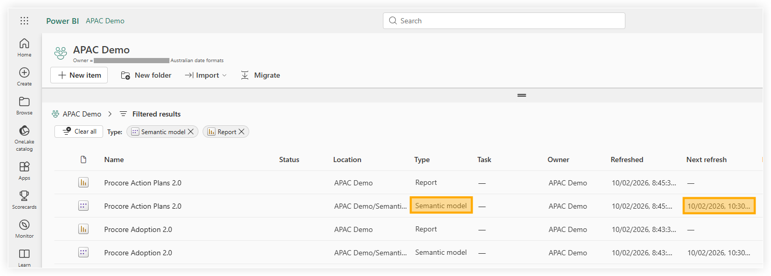This screenshot has height=276, width=771.
Task: Click APAC Demo/Semanti... location in Action Plans model row
Action: click(x=370, y=206)
